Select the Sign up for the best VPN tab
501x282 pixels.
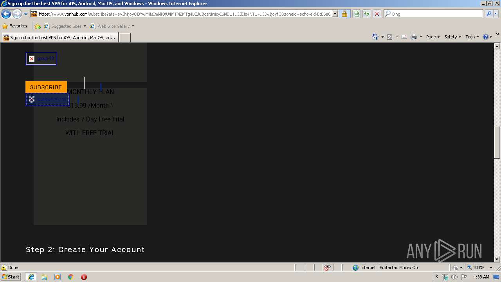point(59,38)
